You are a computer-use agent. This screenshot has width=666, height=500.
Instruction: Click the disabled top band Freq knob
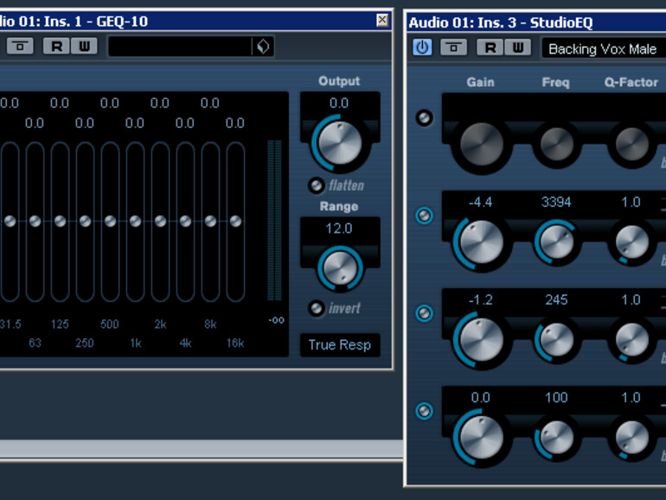(556, 144)
